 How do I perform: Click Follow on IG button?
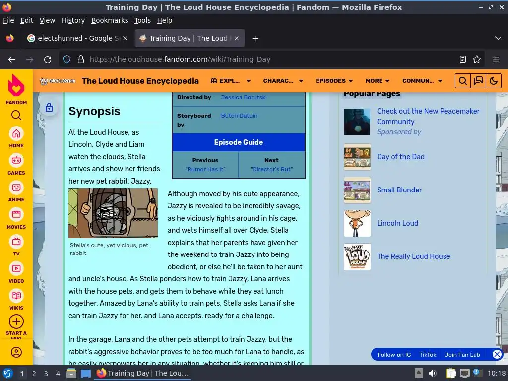point(394,355)
